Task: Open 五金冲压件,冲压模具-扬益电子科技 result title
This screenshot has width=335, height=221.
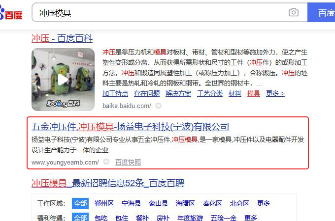Action: pos(130,127)
